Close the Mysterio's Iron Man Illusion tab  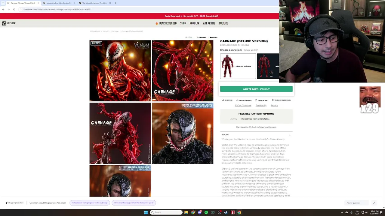(x=74, y=3)
